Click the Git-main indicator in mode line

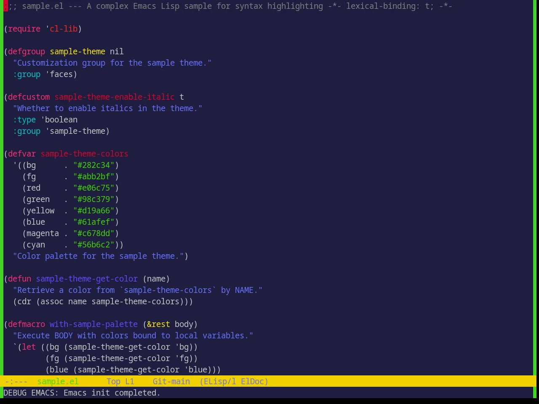tap(171, 381)
